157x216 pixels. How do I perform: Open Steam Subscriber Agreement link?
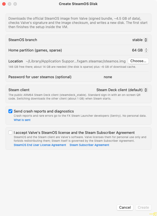coord(89,145)
